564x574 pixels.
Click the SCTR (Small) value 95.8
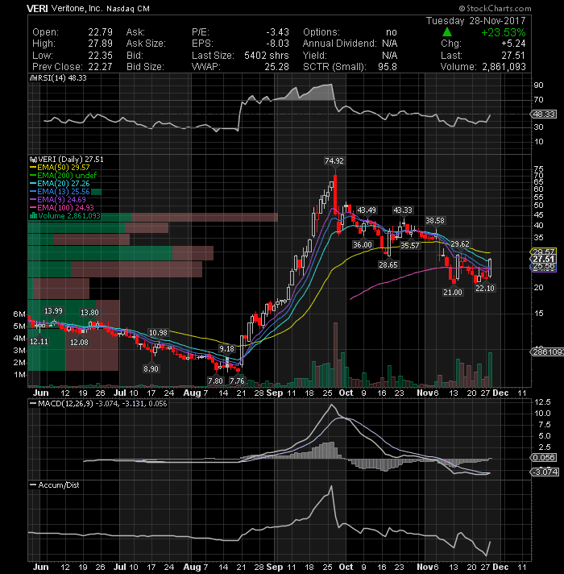coord(388,67)
